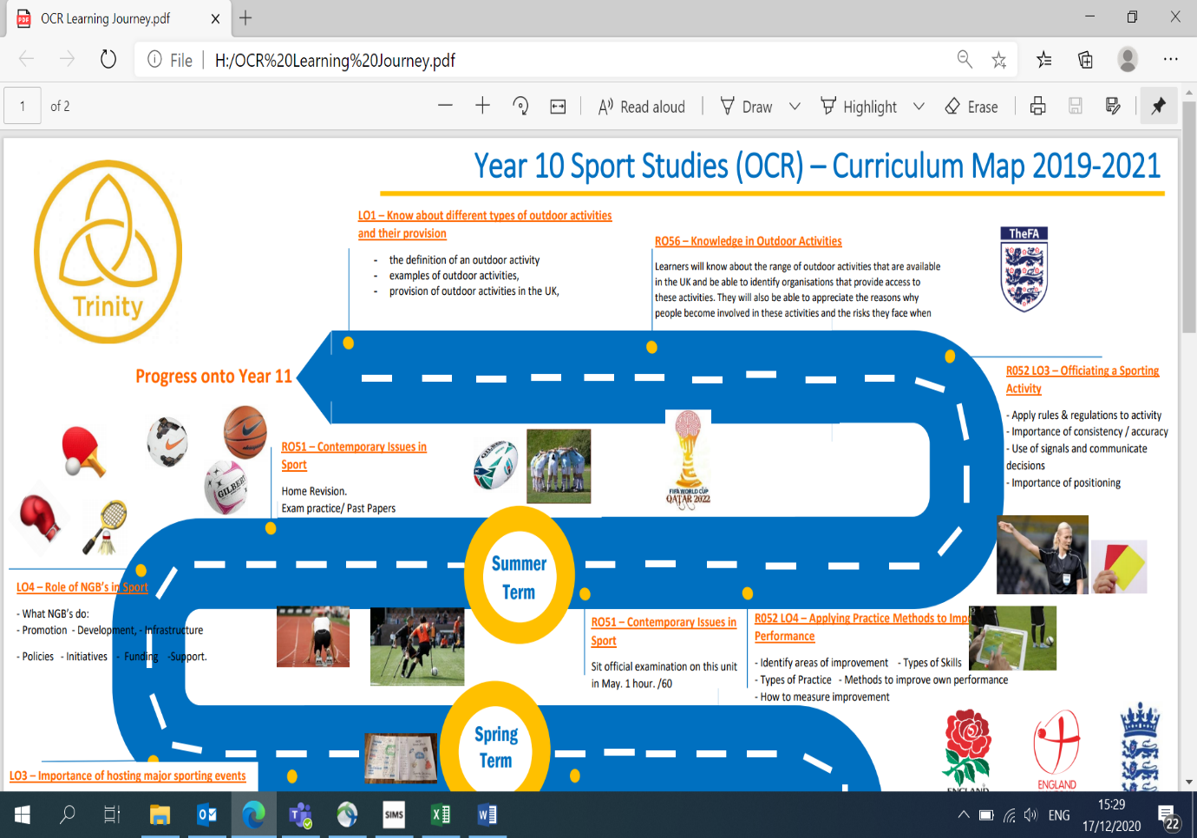Click Fit to width icon

(x=559, y=107)
